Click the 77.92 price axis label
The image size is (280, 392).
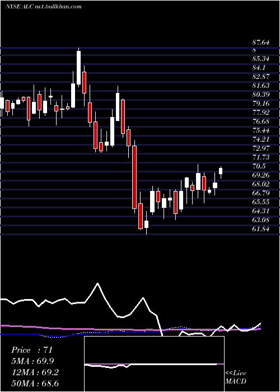click(261, 113)
